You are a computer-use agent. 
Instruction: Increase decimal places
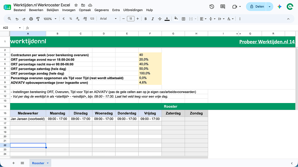85,19
